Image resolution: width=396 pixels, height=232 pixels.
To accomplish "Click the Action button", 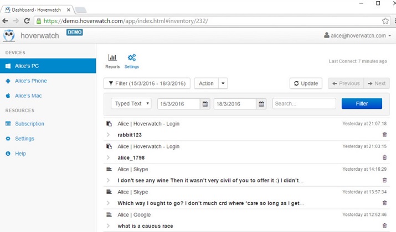I will (x=206, y=83).
